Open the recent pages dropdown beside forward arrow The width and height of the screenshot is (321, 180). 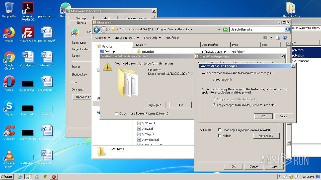click(108, 30)
